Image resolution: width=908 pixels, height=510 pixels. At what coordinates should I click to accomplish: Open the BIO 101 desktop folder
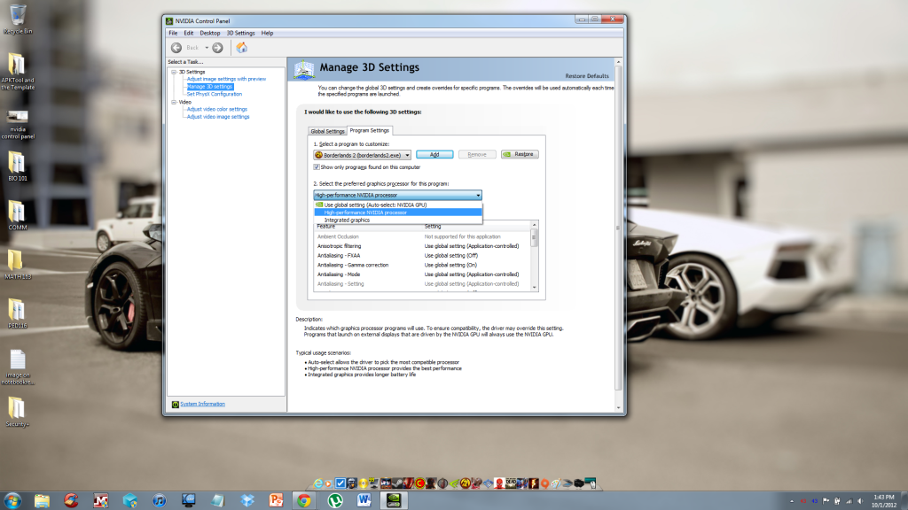click(x=18, y=166)
